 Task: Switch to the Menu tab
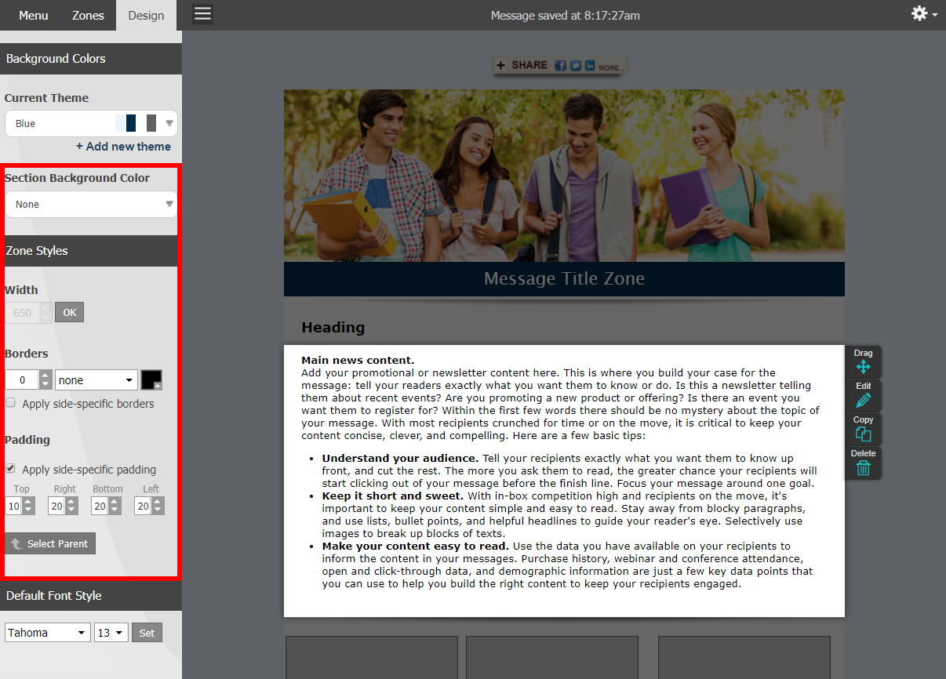[x=33, y=15]
